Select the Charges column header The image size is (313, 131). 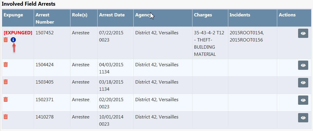pos(203,15)
